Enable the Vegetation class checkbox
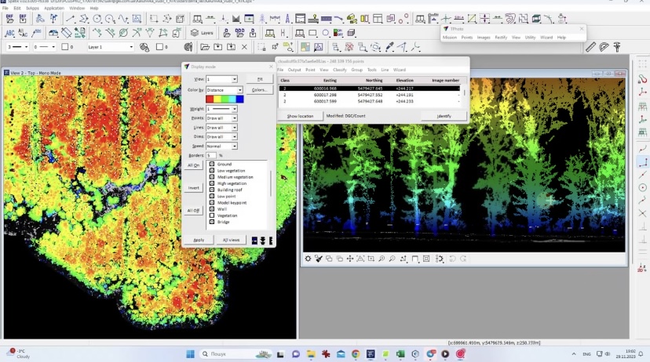The width and height of the screenshot is (650, 362). (212, 215)
